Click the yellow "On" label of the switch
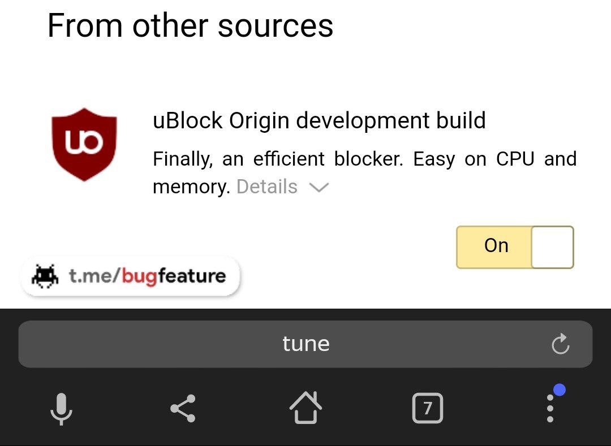Image resolution: width=611 pixels, height=446 pixels. point(496,246)
